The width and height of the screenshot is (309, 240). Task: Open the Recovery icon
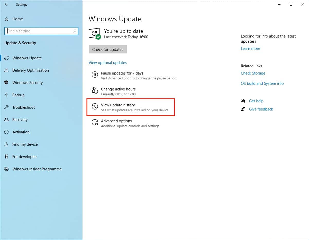click(7, 119)
